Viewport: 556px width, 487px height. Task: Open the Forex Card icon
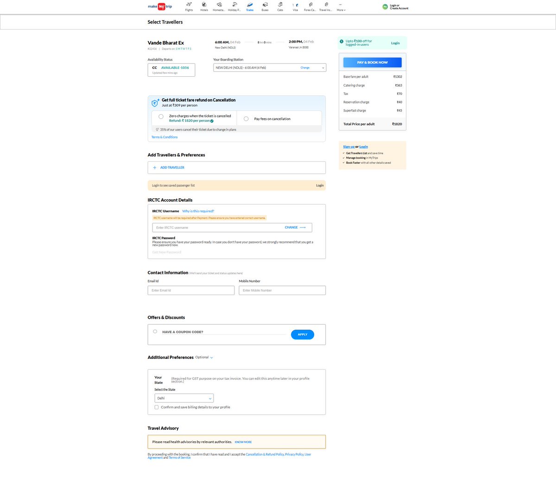tap(310, 5)
